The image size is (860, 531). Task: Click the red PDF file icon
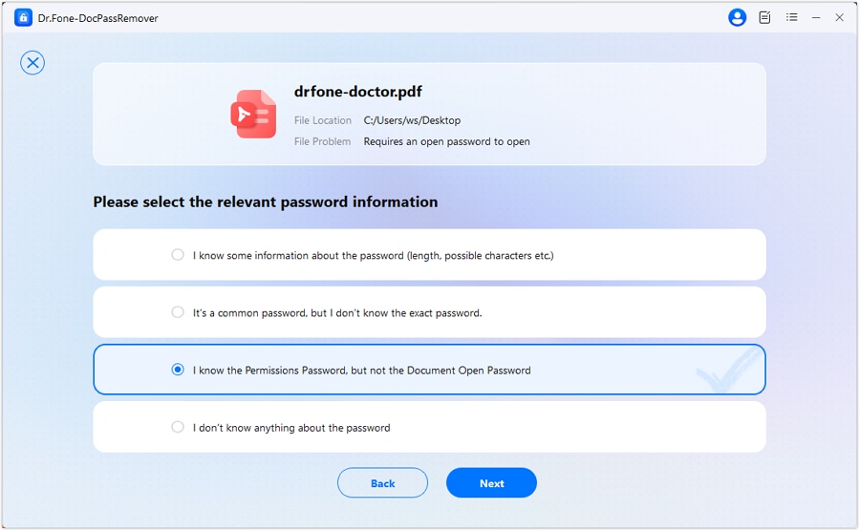click(x=253, y=115)
